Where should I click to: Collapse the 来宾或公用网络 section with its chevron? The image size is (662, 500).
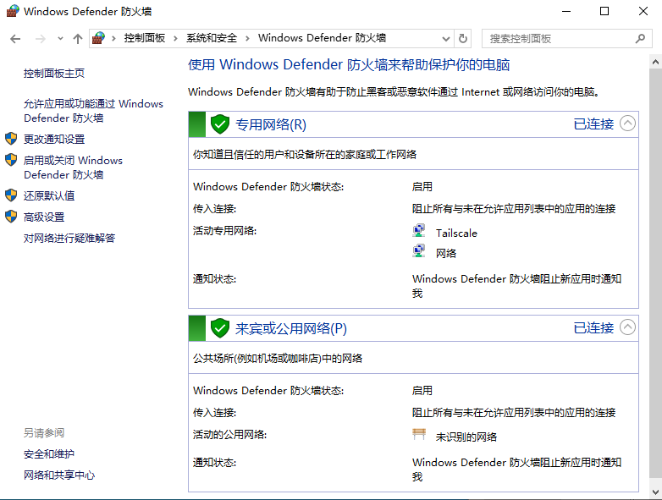[627, 327]
